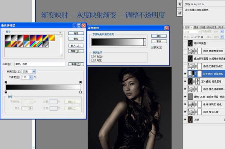
Task: Click the 曲线 红通道加点红 curves icon
Action: [191, 66]
